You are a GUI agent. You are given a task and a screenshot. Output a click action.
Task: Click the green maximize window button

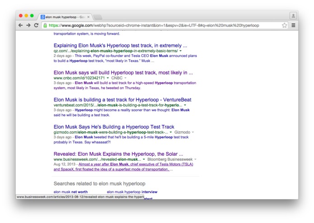tap(32, 16)
